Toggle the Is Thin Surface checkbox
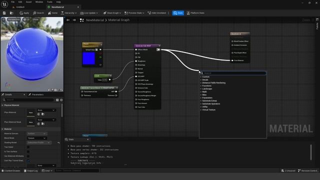The width and height of the screenshot is (320, 180). point(28,151)
